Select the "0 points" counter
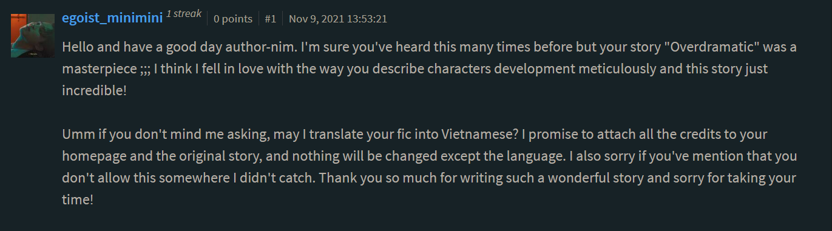 tap(233, 19)
